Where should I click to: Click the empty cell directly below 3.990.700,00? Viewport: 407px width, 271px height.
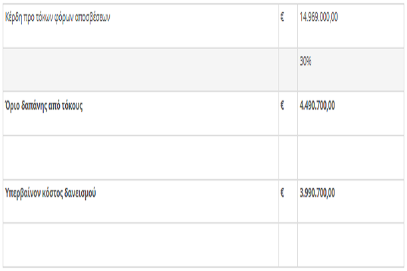click(x=350, y=245)
